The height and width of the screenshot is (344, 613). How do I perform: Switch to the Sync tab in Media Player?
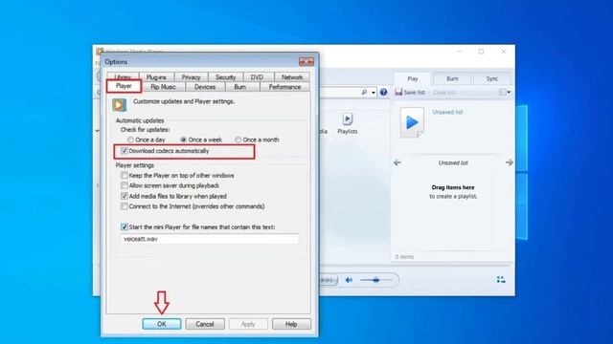(491, 78)
